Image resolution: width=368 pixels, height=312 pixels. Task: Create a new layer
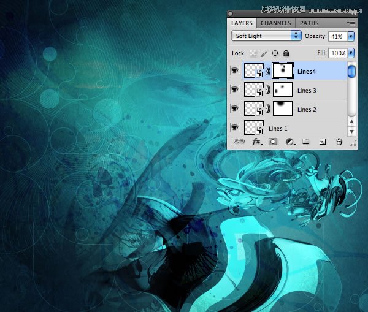point(322,142)
